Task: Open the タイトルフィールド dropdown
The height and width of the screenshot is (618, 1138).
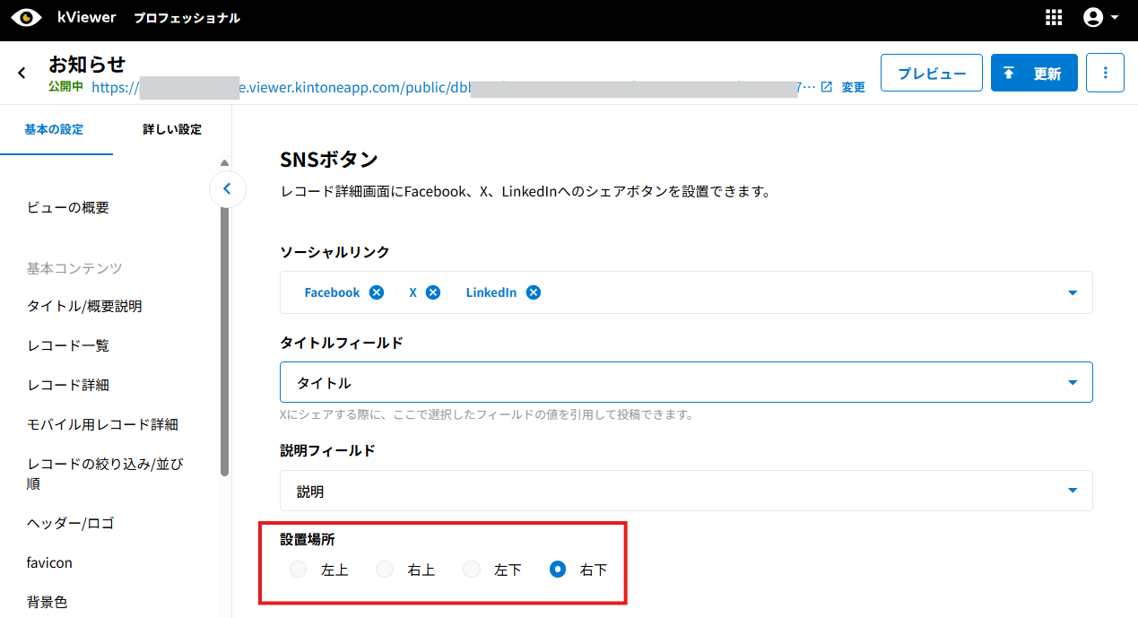Action: pos(686,383)
